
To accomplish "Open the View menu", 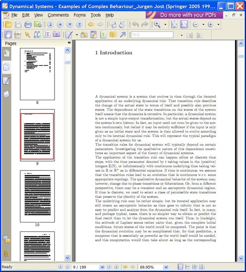I will (39, 15).
